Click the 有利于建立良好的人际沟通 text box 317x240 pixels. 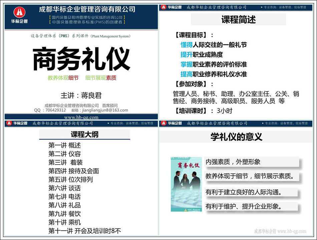pyautogui.click(x=244, y=192)
